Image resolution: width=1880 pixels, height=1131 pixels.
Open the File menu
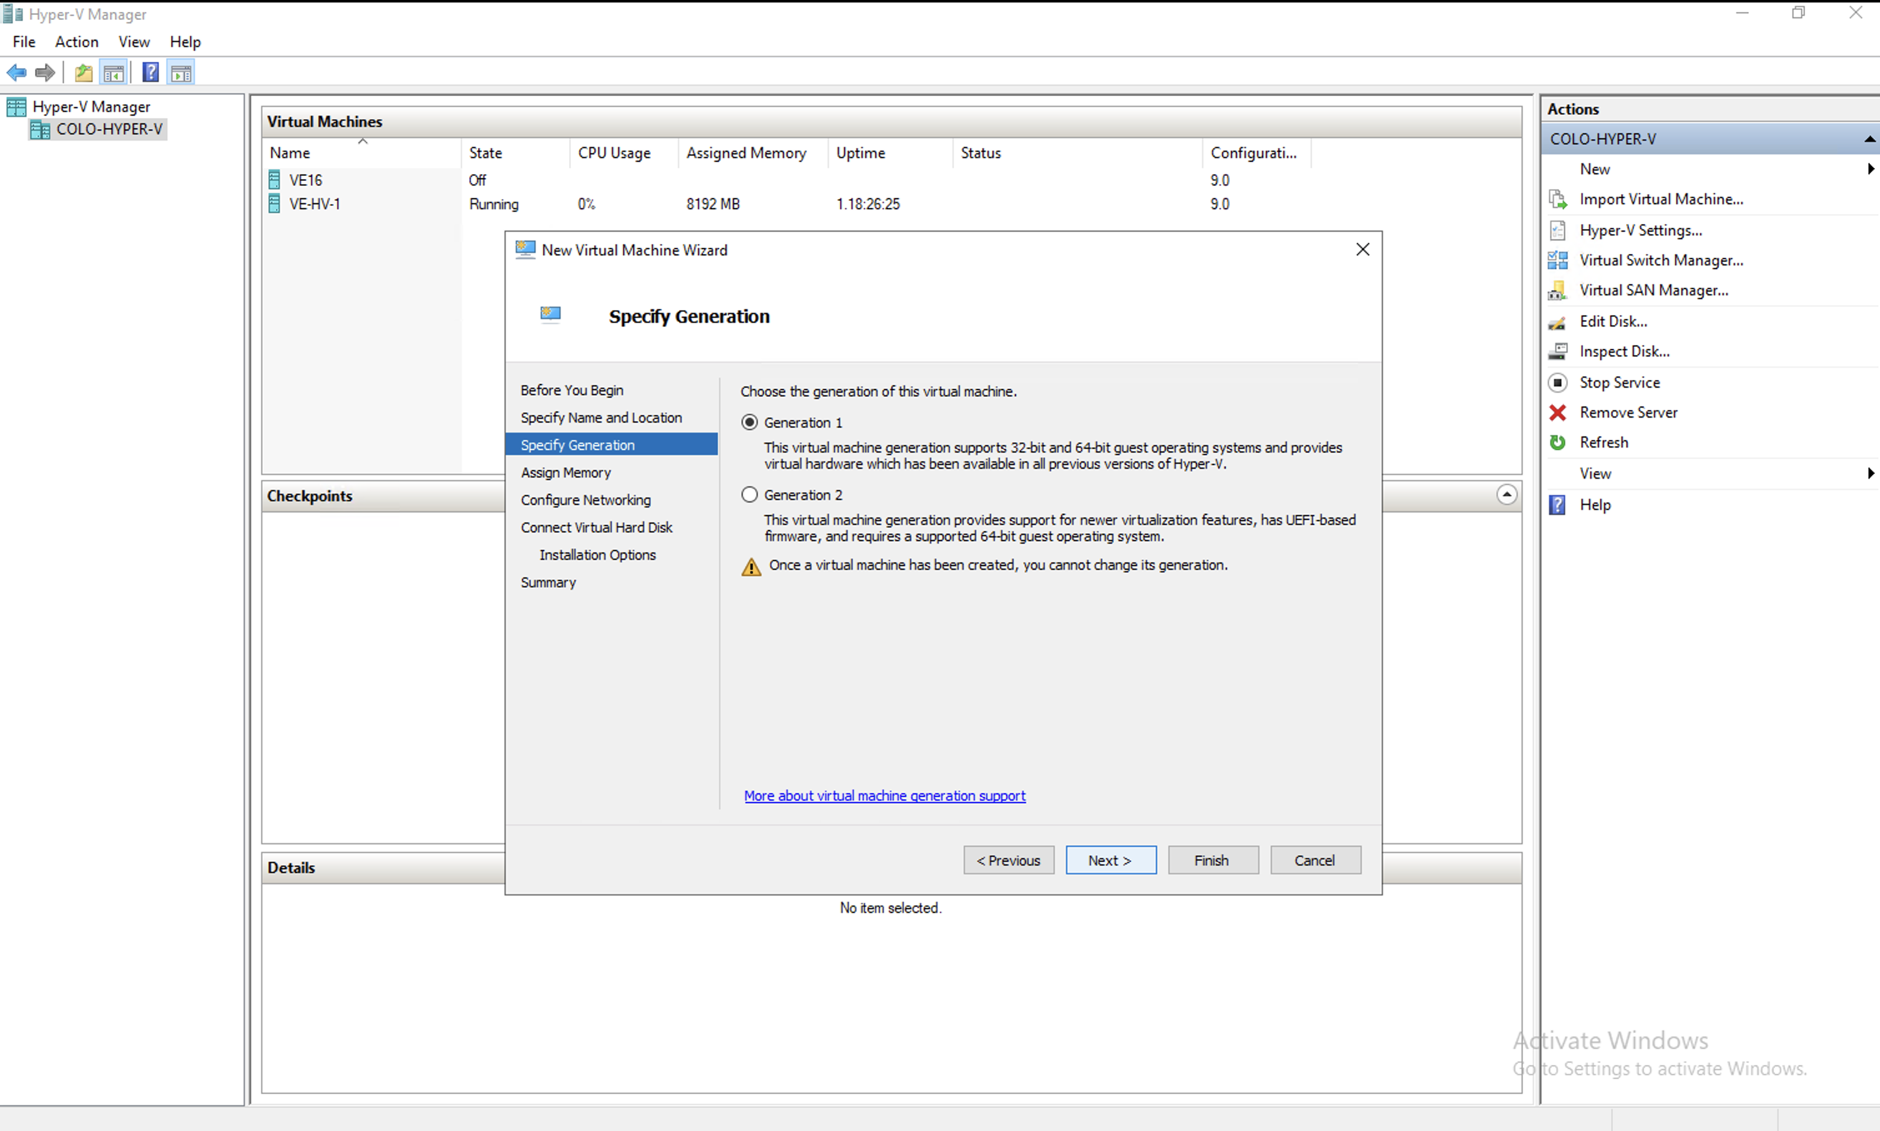[x=24, y=42]
